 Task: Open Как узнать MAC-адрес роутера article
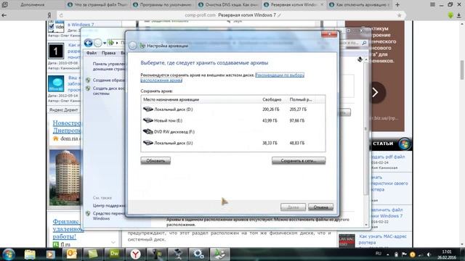pyautogui.click(x=383, y=239)
